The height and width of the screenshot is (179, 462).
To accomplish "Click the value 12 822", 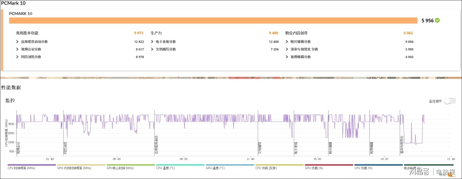I will point(139,42).
